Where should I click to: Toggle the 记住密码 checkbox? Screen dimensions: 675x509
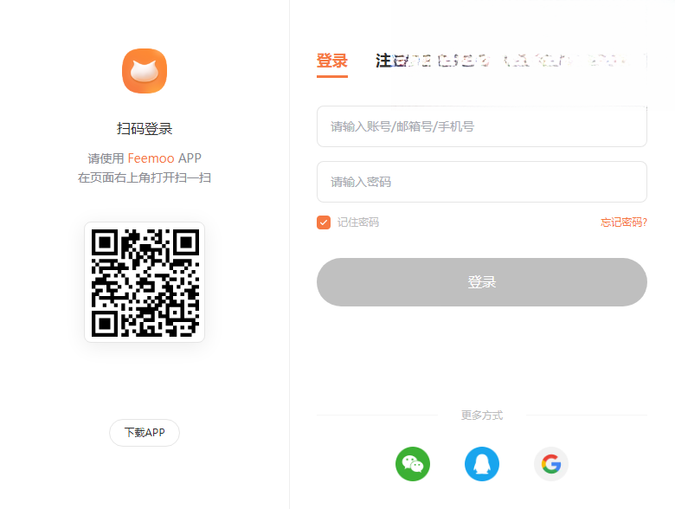324,222
